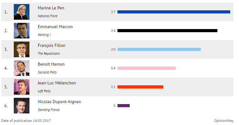This screenshot has width=239, height=125.
Task: Select Jean-Luc Mélenchon's photo thumbnail
Action: [x=22, y=87]
